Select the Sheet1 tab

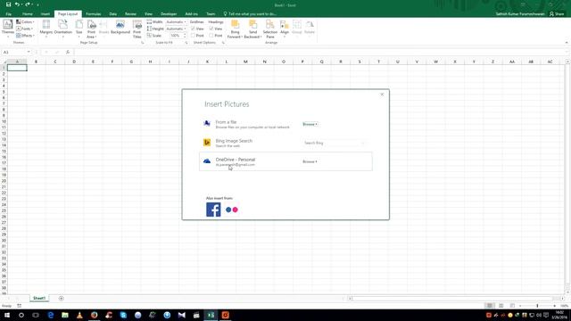39,299
